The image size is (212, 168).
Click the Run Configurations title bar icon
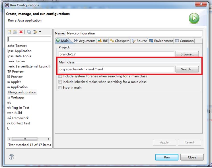[x=7, y=5]
